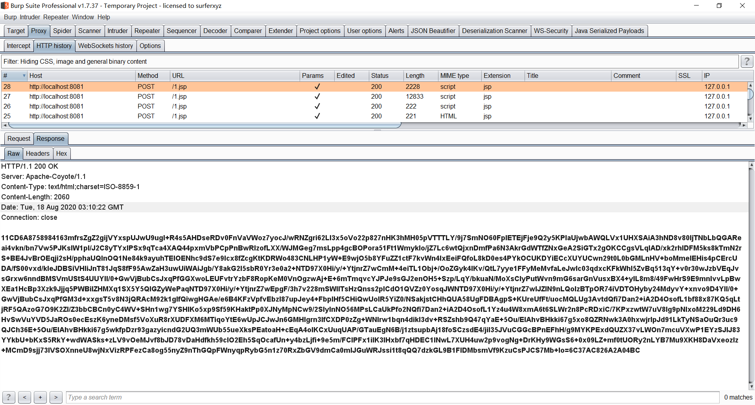The width and height of the screenshot is (755, 405).
Task: Switch to the Repeater tool tab
Action: [147, 31]
